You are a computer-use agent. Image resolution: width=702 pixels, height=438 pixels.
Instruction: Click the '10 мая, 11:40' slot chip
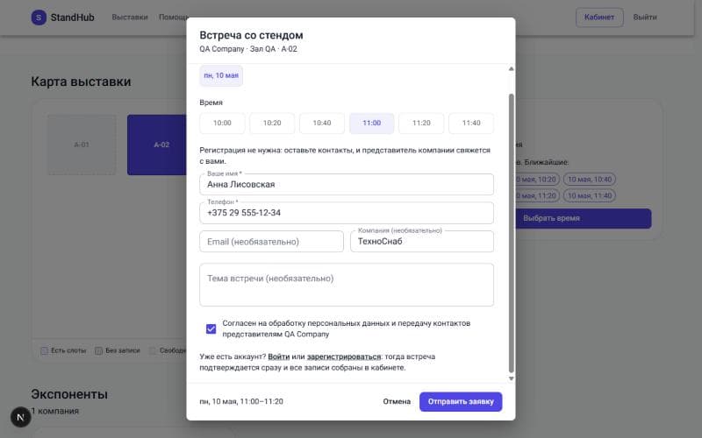pyautogui.click(x=590, y=195)
